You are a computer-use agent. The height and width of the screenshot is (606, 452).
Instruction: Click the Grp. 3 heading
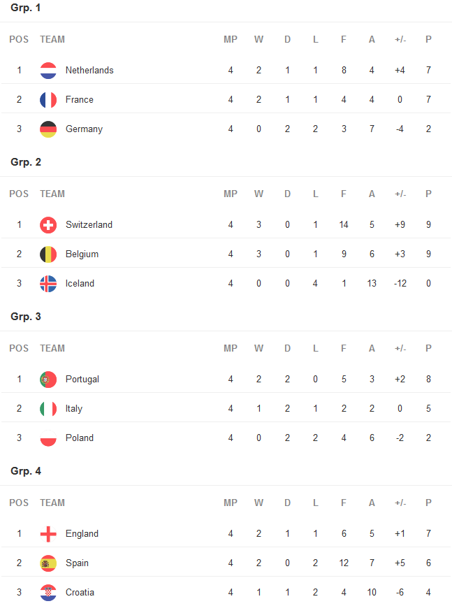[x=25, y=317]
